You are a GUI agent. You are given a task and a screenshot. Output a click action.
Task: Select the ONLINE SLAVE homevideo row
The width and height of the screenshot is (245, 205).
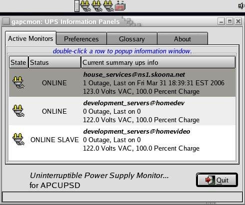click(x=122, y=140)
